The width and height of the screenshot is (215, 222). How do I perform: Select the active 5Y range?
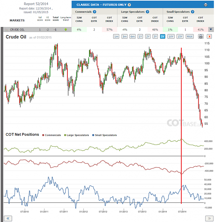[x=162, y=37]
